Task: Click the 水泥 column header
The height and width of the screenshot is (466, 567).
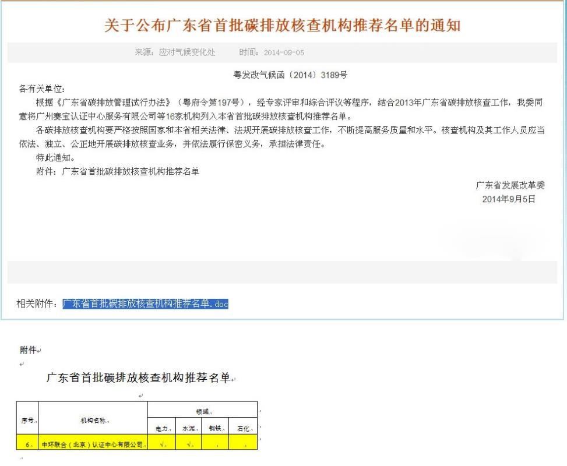Action: click(x=188, y=428)
